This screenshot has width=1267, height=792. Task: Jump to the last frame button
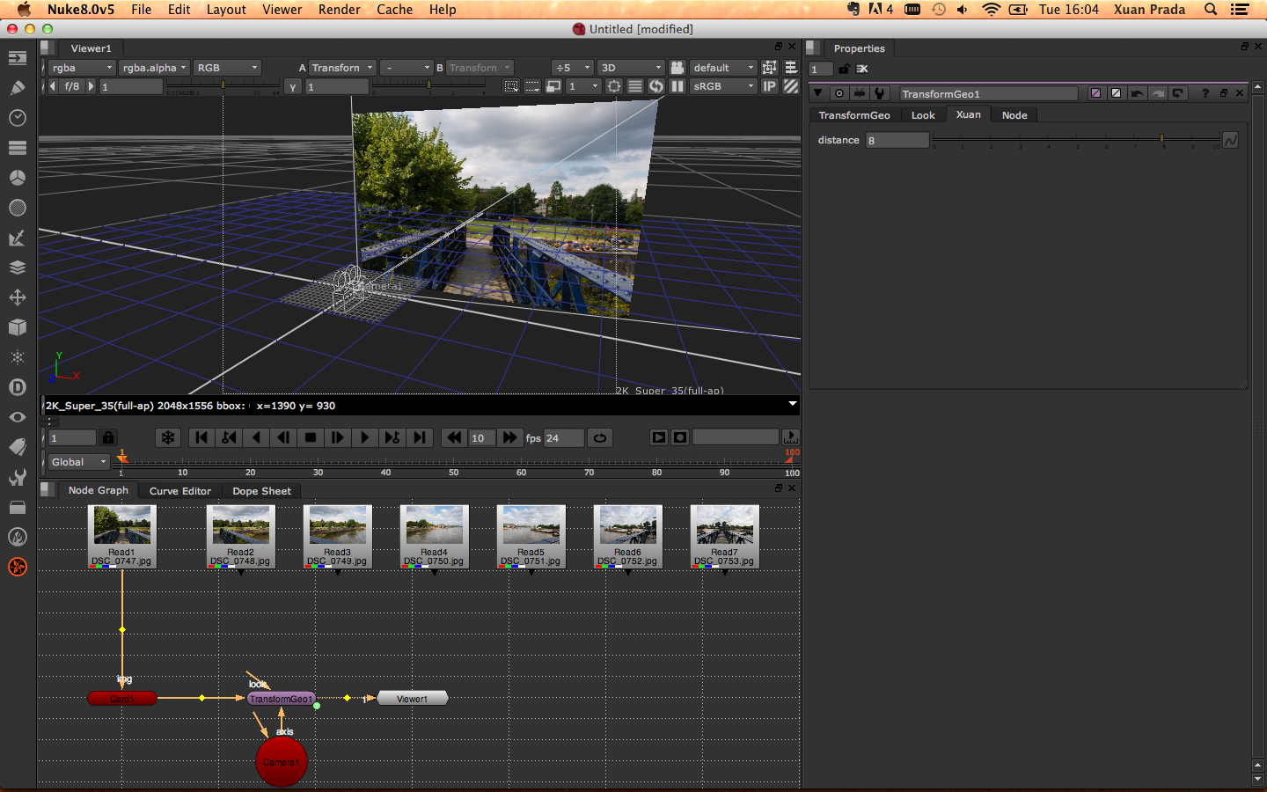(421, 437)
